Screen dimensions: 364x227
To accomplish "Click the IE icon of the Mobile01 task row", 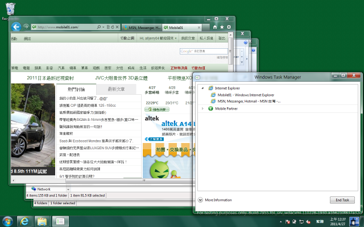I will tap(213, 95).
